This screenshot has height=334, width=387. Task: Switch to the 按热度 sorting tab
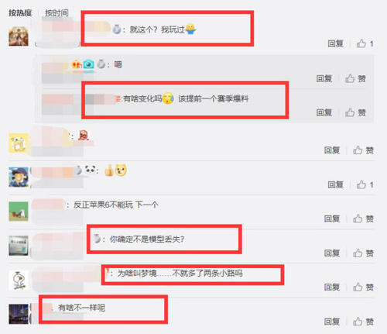(x=20, y=12)
